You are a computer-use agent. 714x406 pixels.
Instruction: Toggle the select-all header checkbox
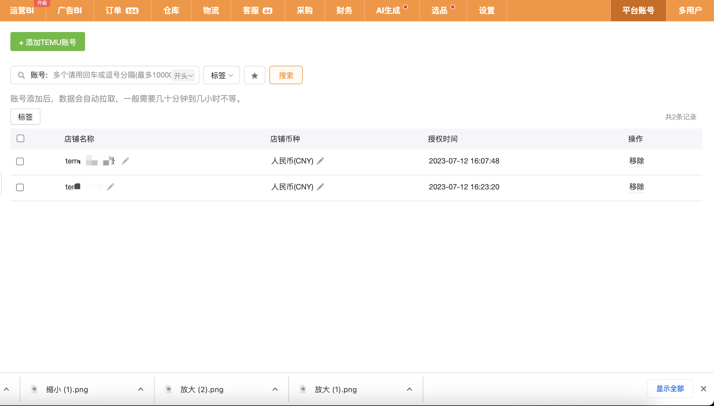pyautogui.click(x=20, y=139)
